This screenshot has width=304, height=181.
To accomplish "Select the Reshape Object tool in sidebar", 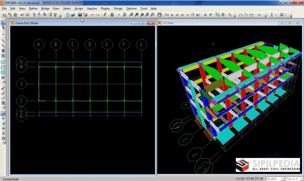I will (3, 28).
